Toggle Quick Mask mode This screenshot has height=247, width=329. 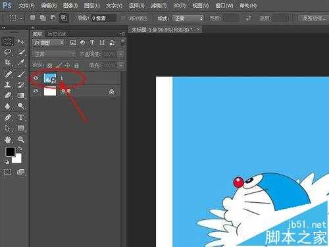click(8, 172)
